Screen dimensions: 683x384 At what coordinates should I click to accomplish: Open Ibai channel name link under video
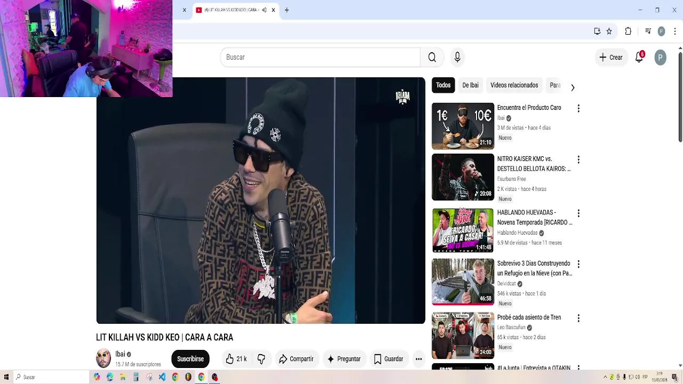(120, 354)
